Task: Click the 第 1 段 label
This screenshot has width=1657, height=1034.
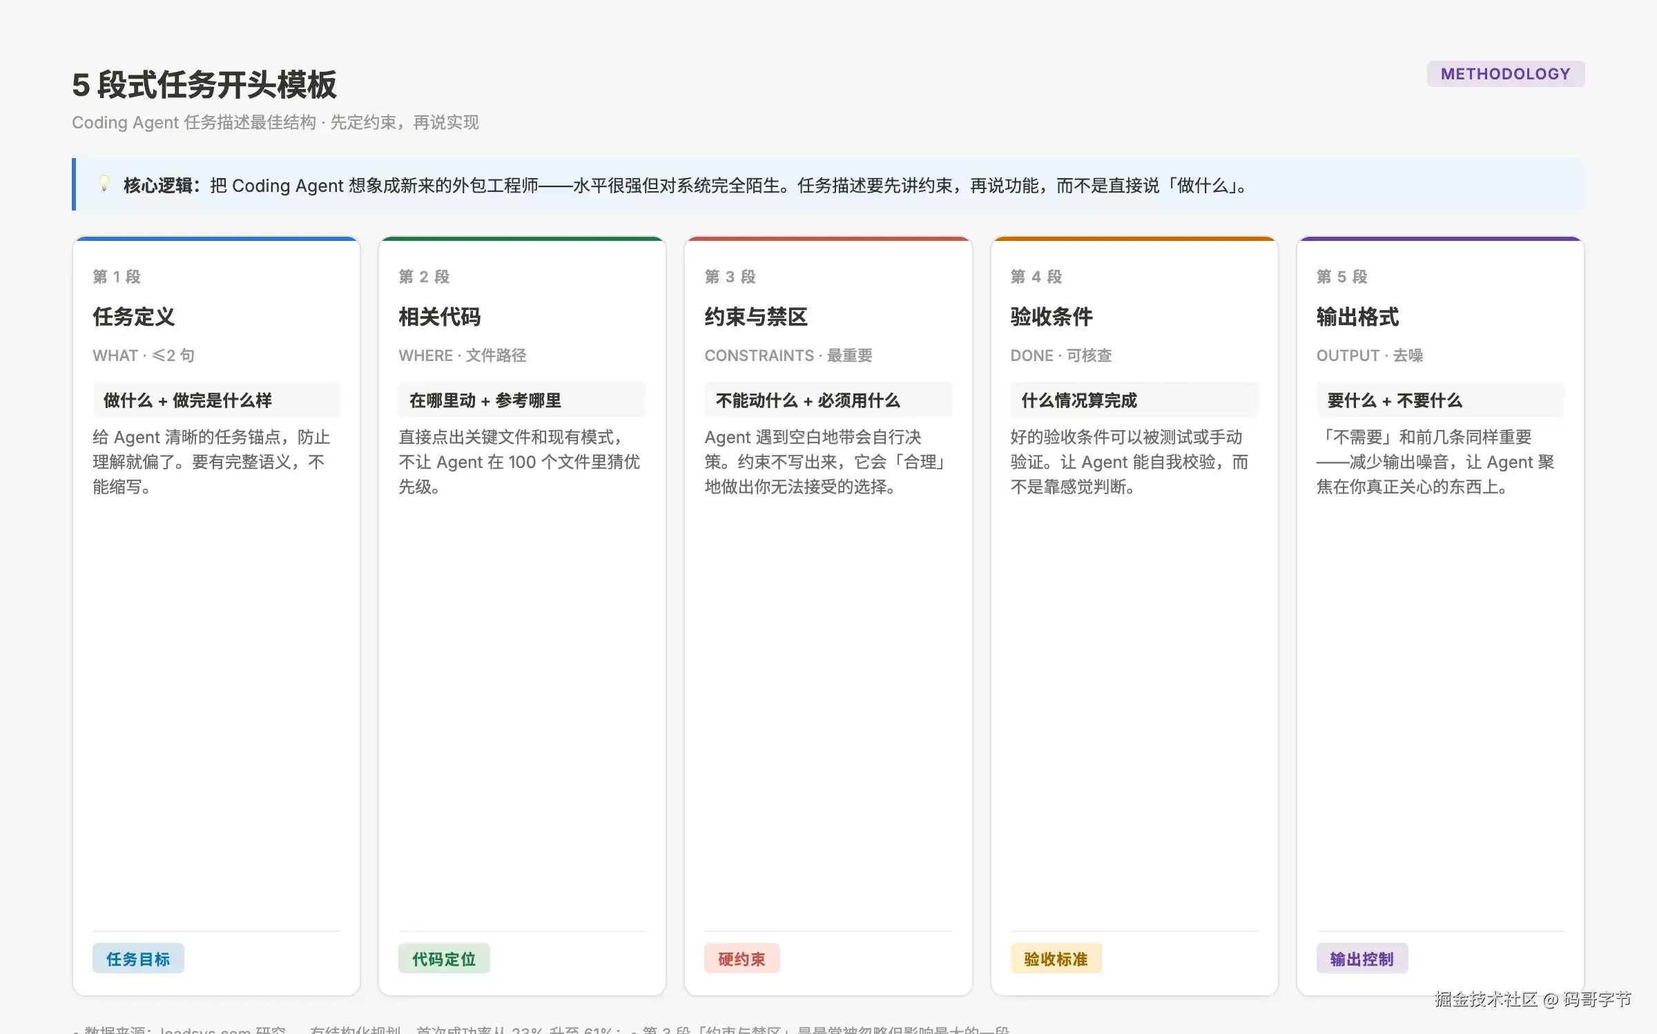Action: [x=117, y=277]
